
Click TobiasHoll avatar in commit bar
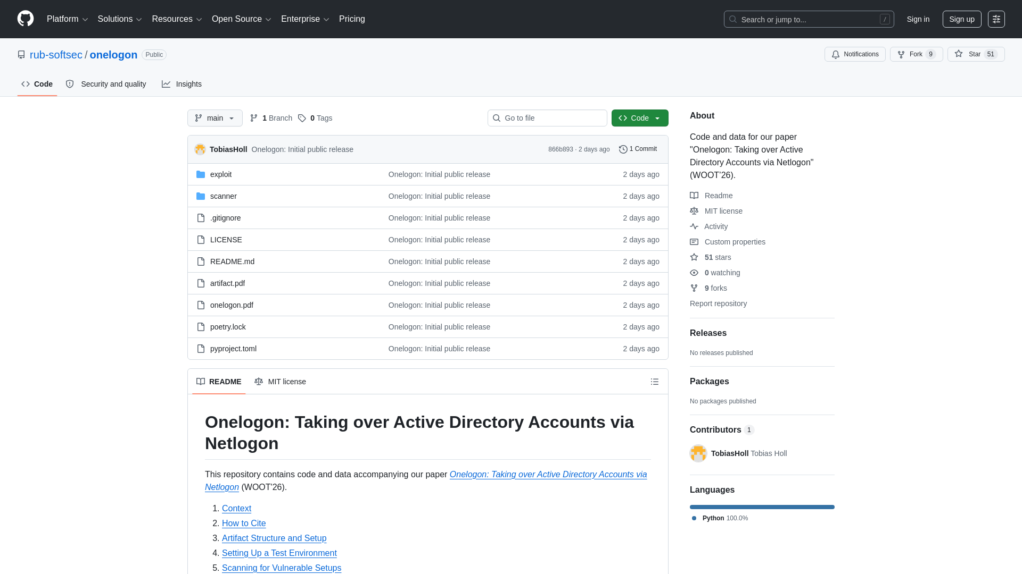pos(200,149)
